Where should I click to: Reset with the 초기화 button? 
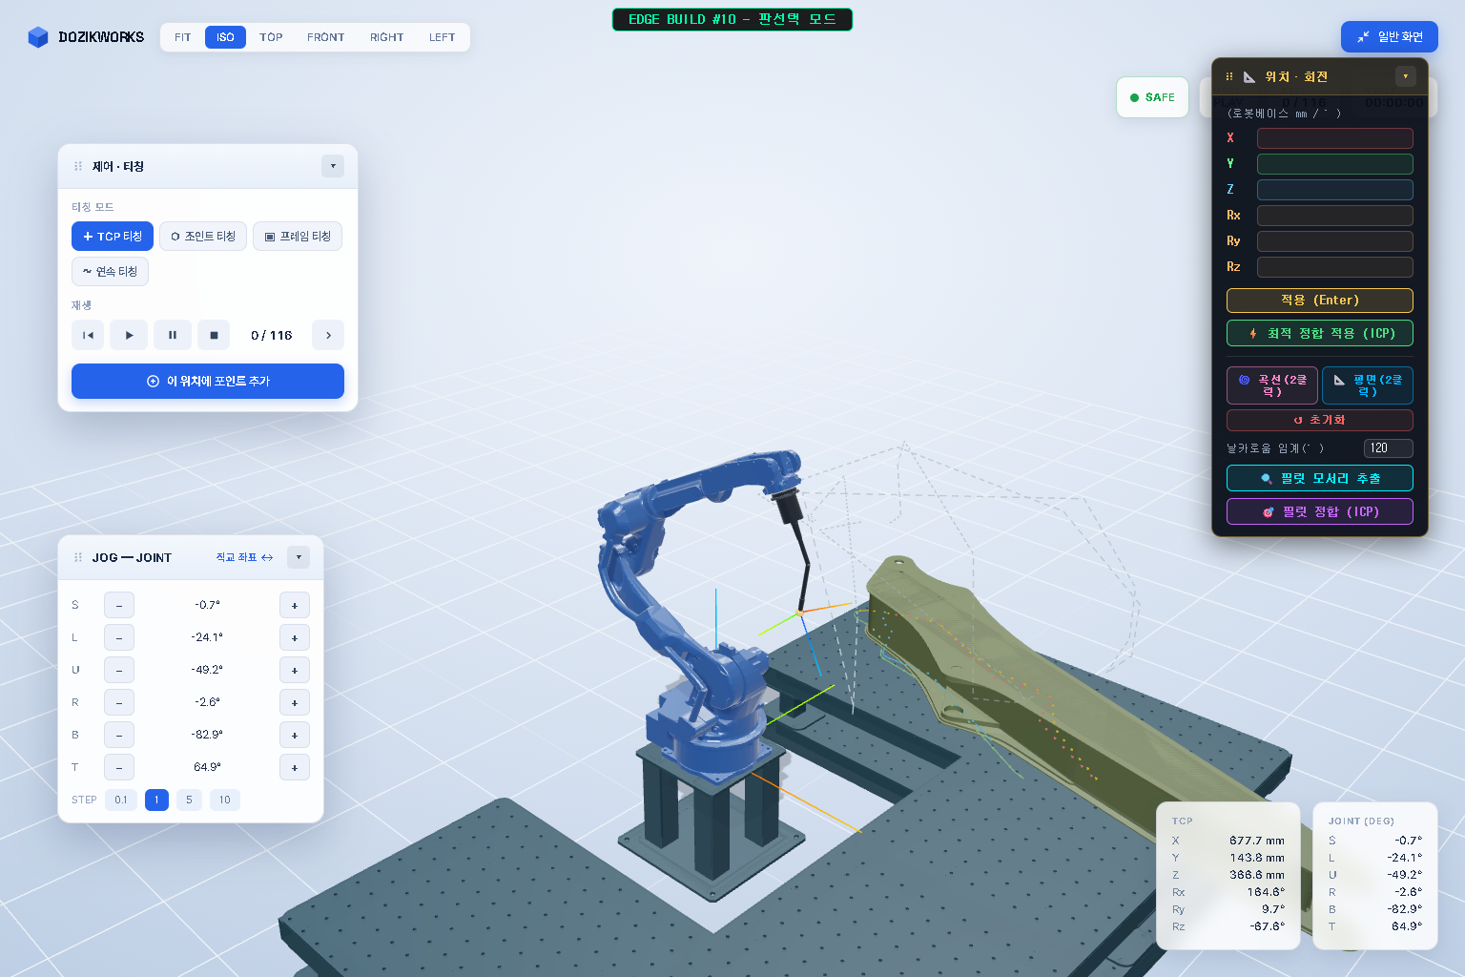coord(1320,420)
